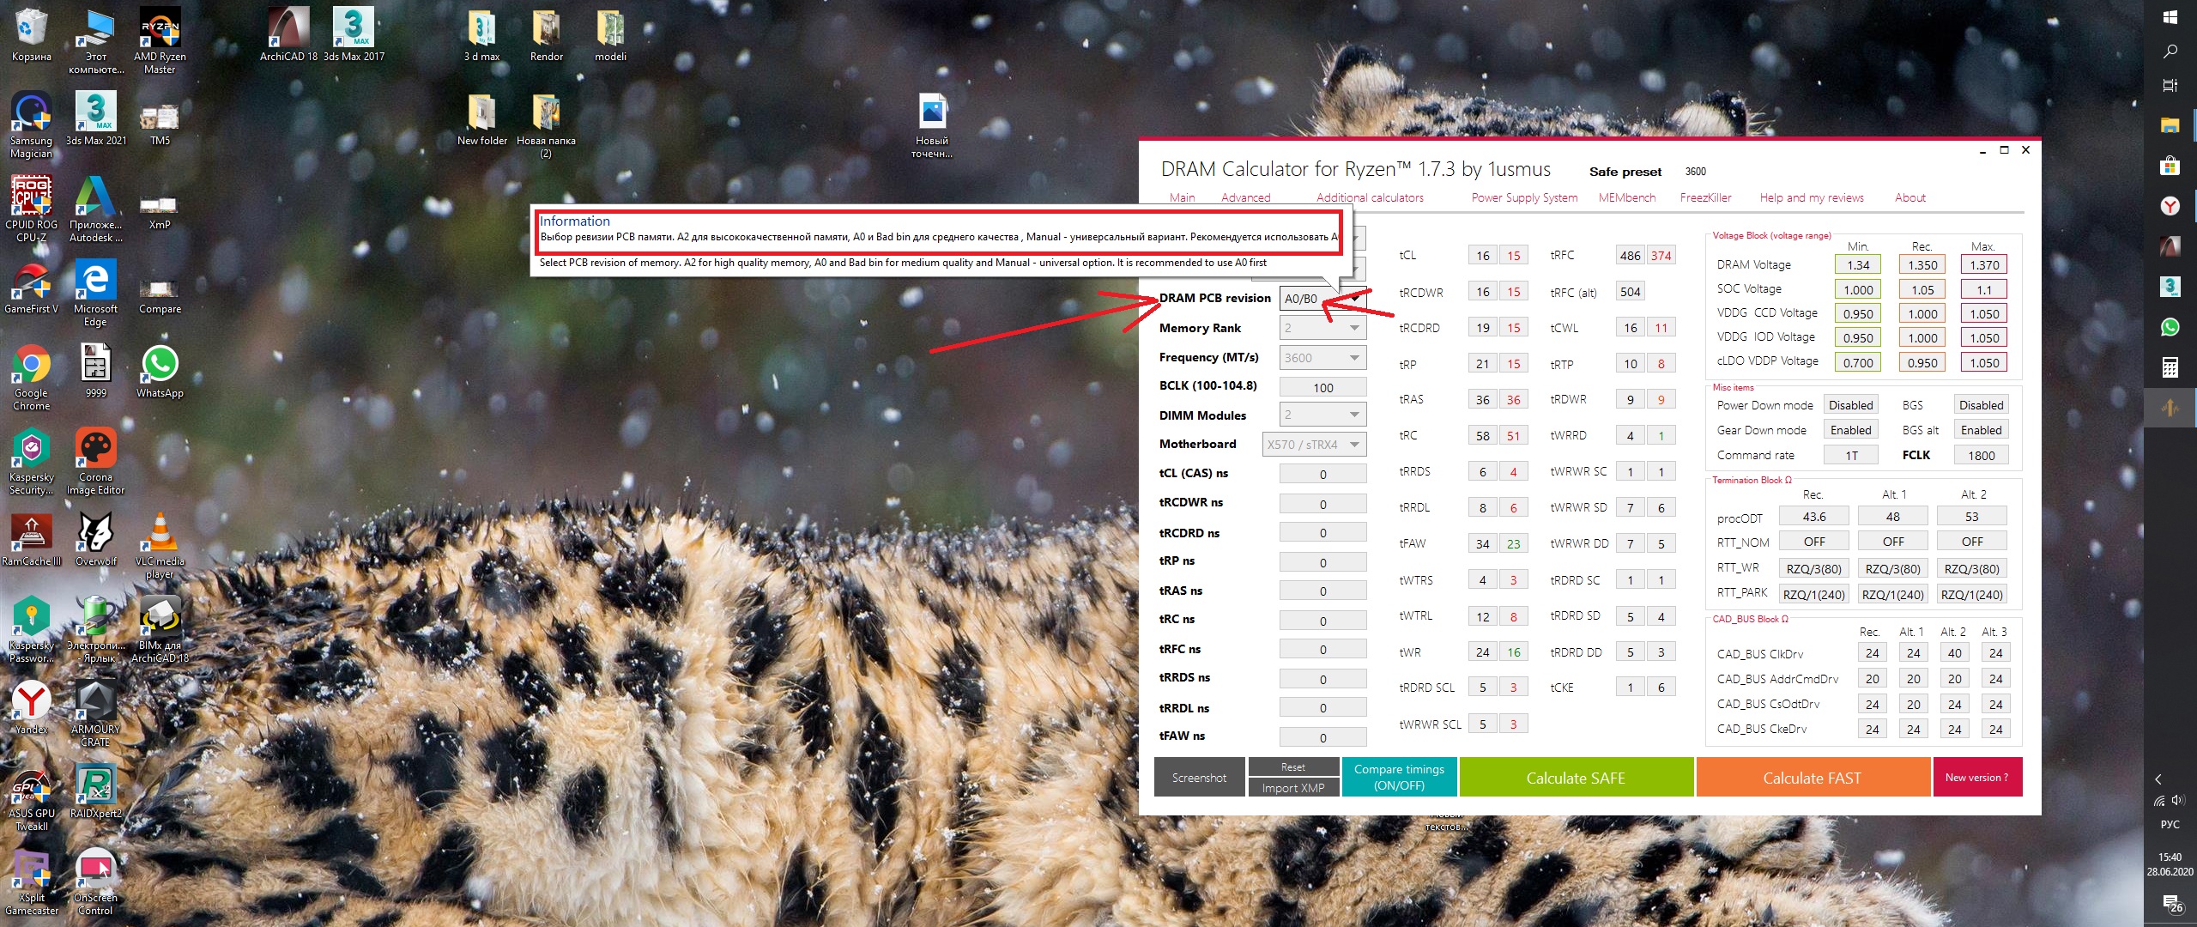The height and width of the screenshot is (927, 2197).
Task: Open the MEMbench tab
Action: coord(1626,197)
